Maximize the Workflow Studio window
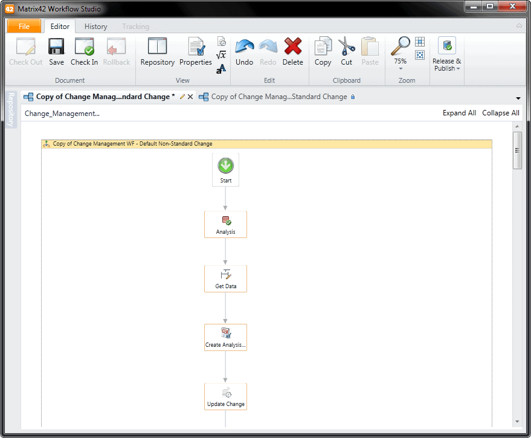Viewport: 531px width, 438px height. pos(490,7)
